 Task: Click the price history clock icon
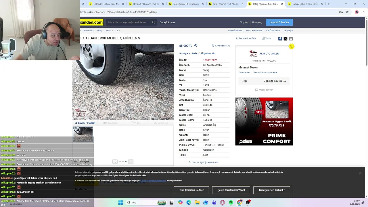point(195,46)
